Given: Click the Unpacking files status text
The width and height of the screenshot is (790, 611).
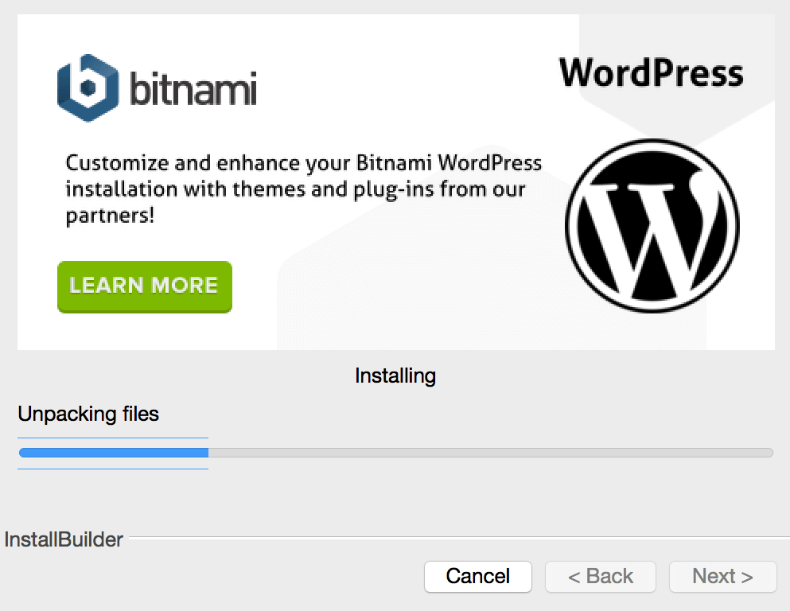Looking at the screenshot, I should (88, 414).
